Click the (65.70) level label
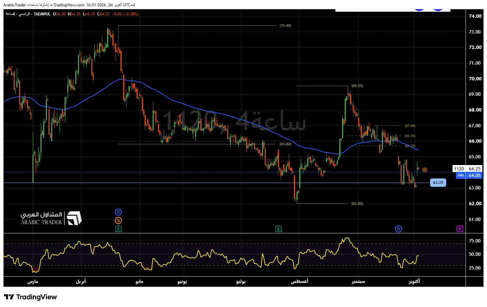The height and width of the screenshot is (307, 487). coord(410,146)
